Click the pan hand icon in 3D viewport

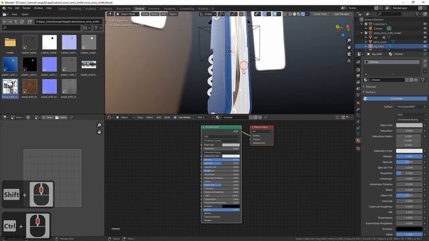[x=349, y=48]
